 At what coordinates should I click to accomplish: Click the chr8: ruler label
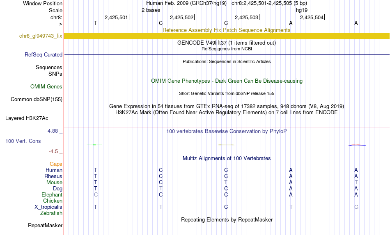[57, 17]
